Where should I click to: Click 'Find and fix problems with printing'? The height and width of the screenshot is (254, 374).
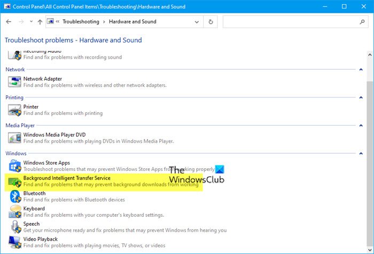pyautogui.click(x=63, y=113)
